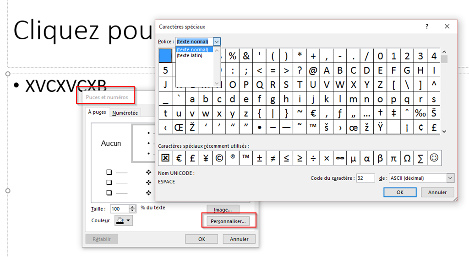Viewport: 469px width, 257px height.
Task: Pick the smiley face symbol
Action: [x=434, y=158]
